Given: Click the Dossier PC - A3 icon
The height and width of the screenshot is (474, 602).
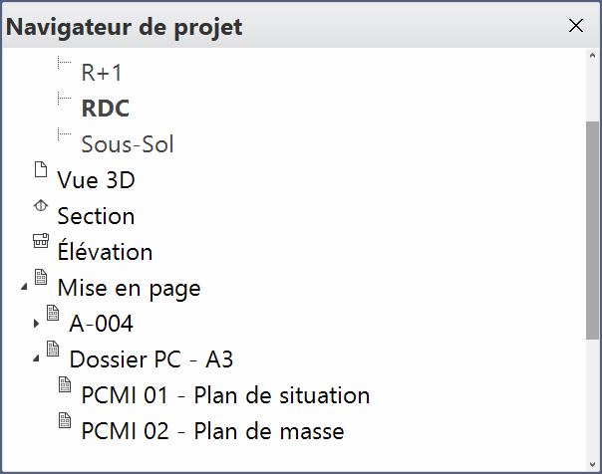Looking at the screenshot, I should [53, 351].
